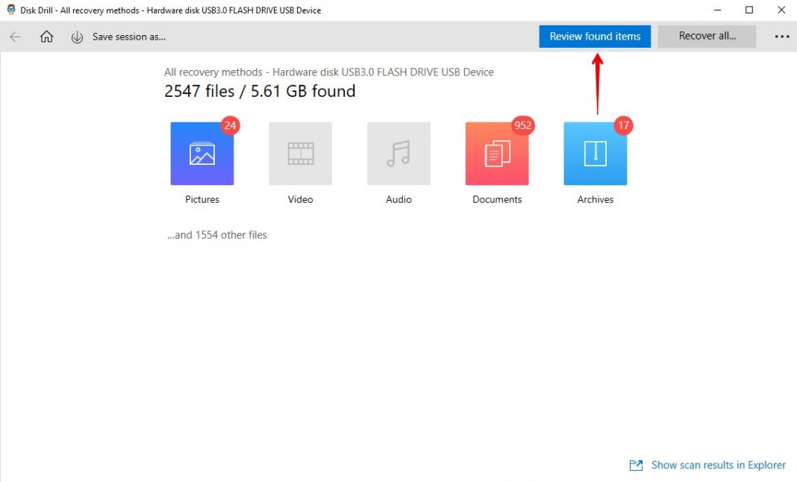
Task: Click the save session download icon
Action: pos(77,36)
